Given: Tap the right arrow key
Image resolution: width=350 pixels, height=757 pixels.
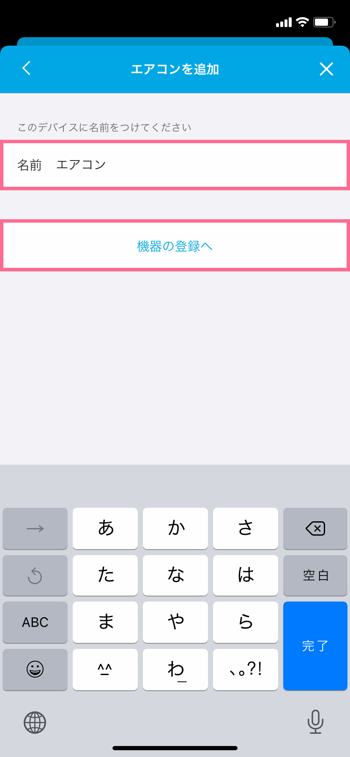Looking at the screenshot, I should click(35, 528).
